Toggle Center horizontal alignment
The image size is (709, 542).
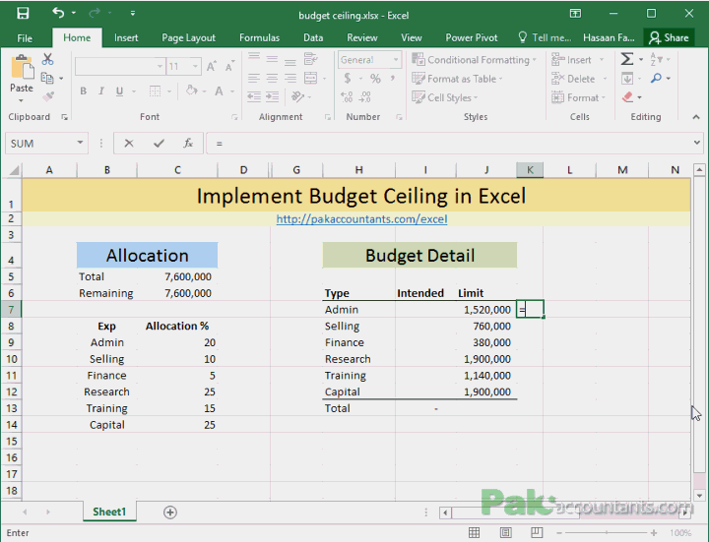tap(272, 78)
